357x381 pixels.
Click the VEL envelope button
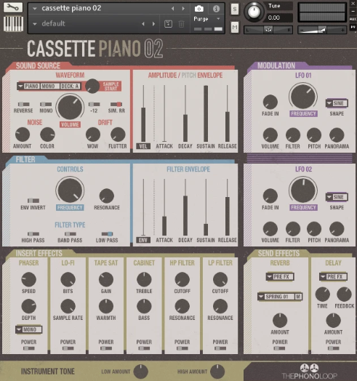pos(143,146)
